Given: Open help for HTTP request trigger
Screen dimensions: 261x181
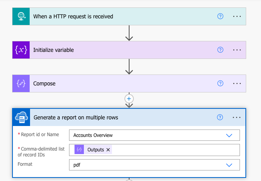Looking at the screenshot, I should coord(220,16).
